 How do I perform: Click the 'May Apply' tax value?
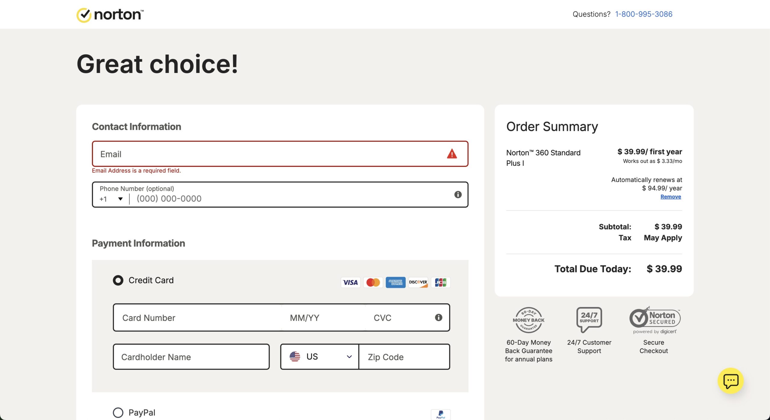[x=663, y=238]
